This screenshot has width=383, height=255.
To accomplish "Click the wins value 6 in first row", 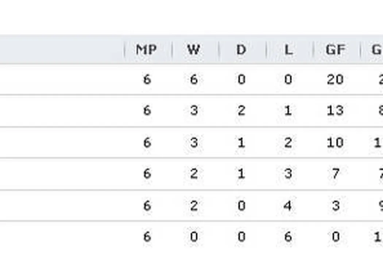I will point(194,79).
